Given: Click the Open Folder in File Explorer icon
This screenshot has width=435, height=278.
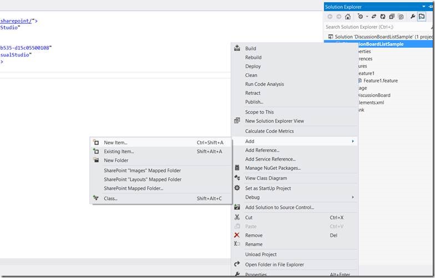Looking at the screenshot, I should (237, 264).
